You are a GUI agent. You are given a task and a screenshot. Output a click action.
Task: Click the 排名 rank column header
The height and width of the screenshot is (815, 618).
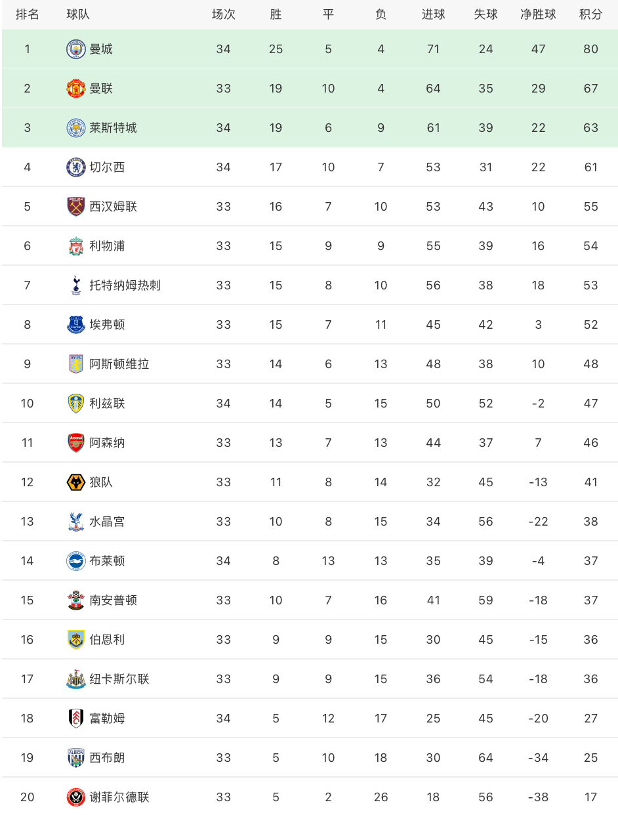coord(27,14)
